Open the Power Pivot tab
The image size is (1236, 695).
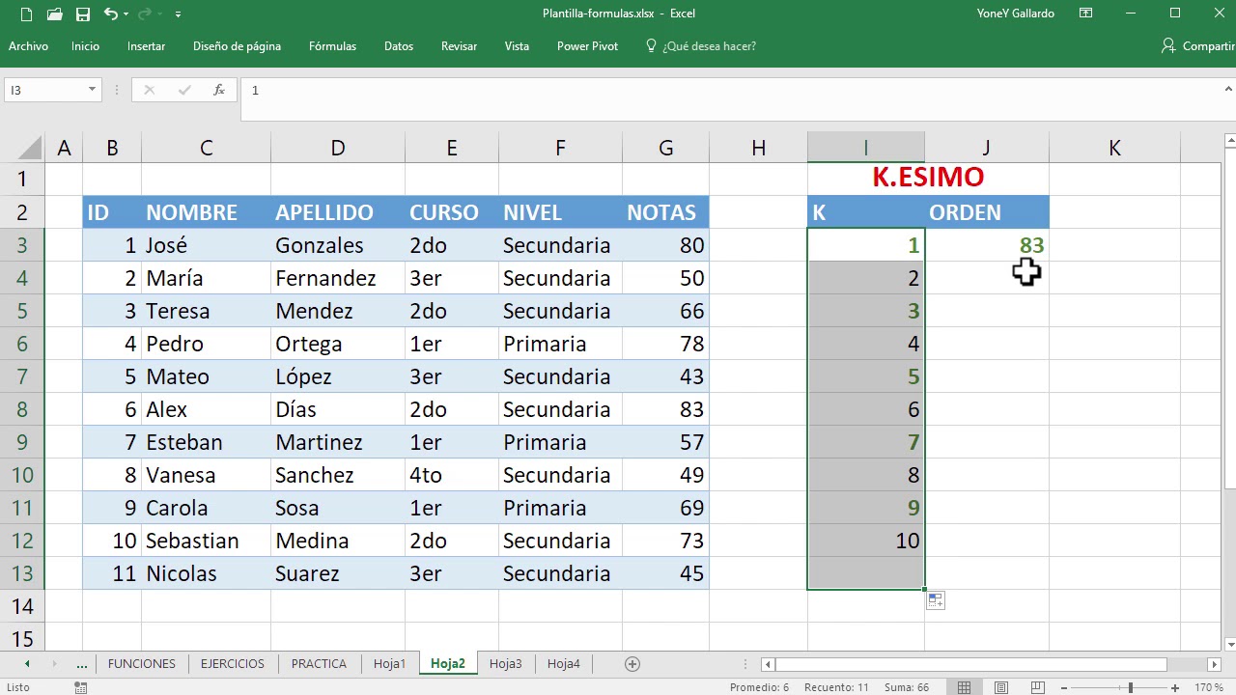click(587, 45)
